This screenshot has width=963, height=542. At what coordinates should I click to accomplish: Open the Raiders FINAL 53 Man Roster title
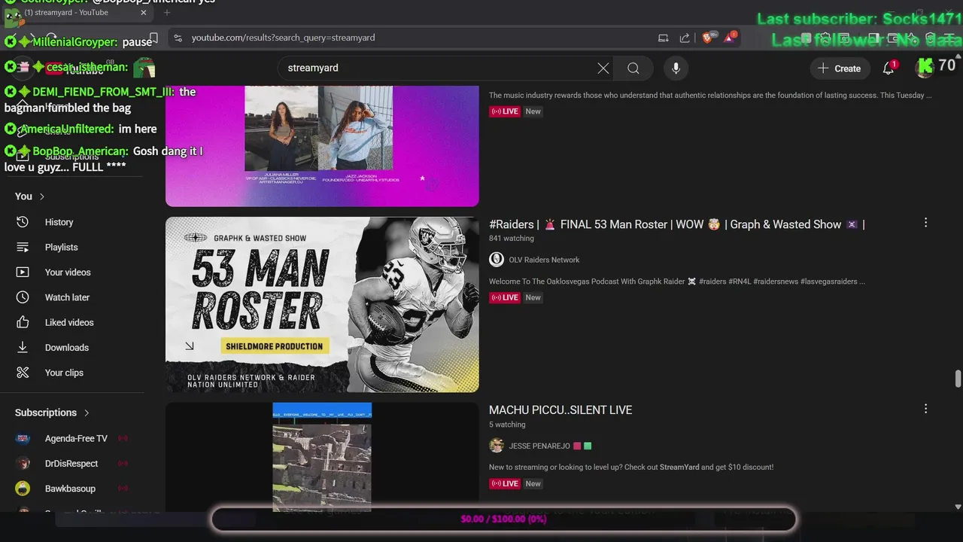tap(676, 224)
